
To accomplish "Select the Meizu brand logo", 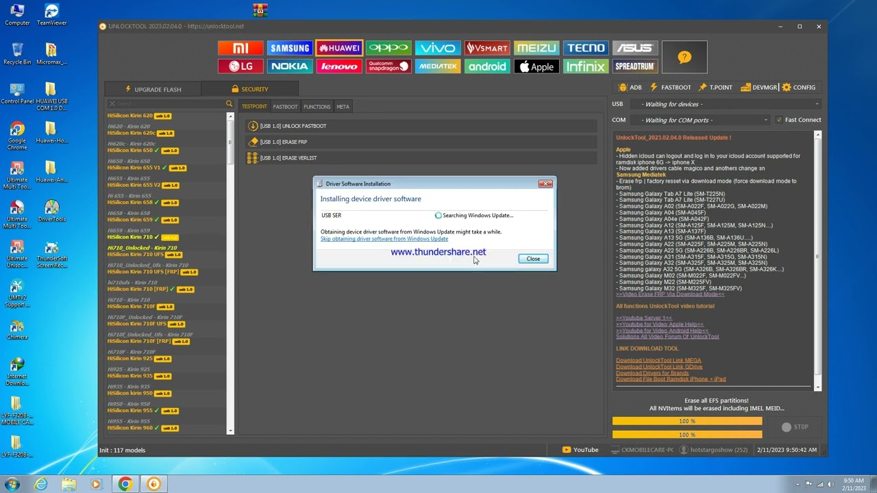I will click(x=536, y=48).
